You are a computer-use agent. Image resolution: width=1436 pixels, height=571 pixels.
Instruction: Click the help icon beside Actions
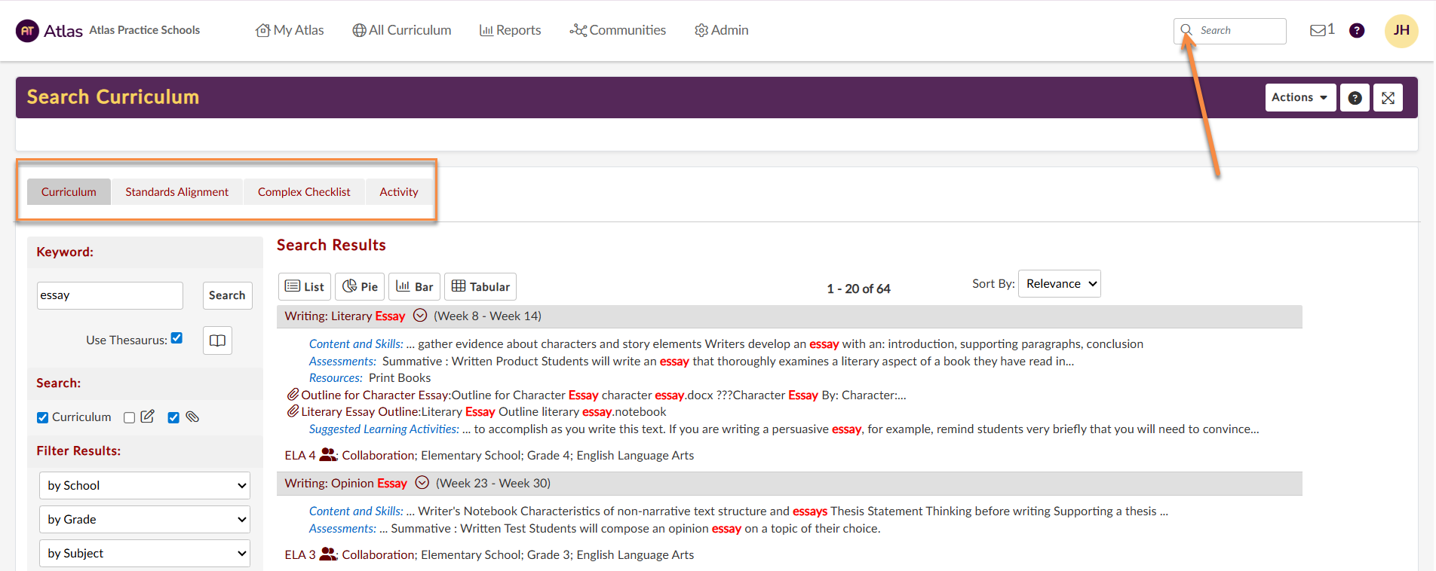pos(1355,98)
